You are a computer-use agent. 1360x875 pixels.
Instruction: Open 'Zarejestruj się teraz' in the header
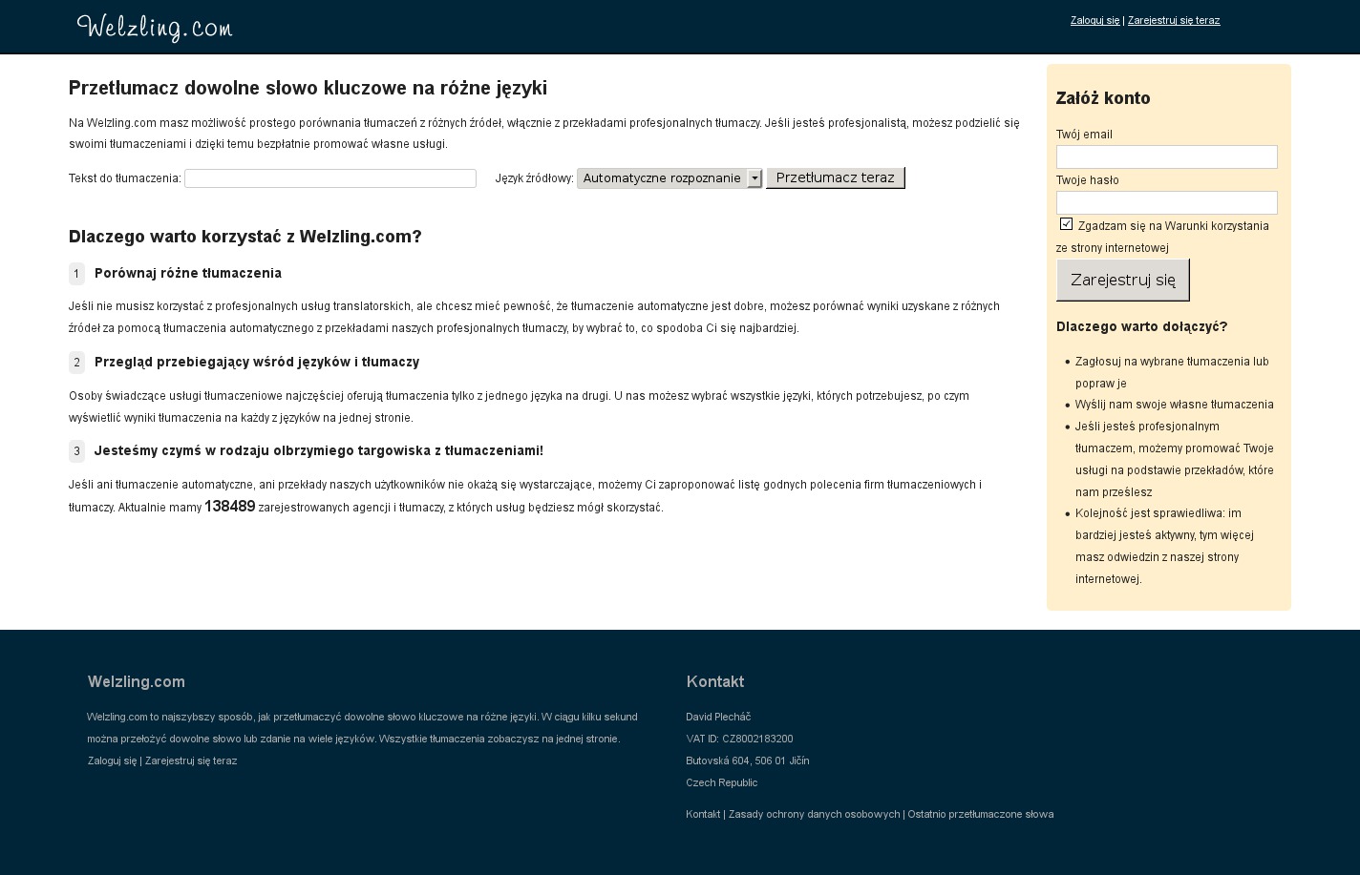coord(1173,20)
